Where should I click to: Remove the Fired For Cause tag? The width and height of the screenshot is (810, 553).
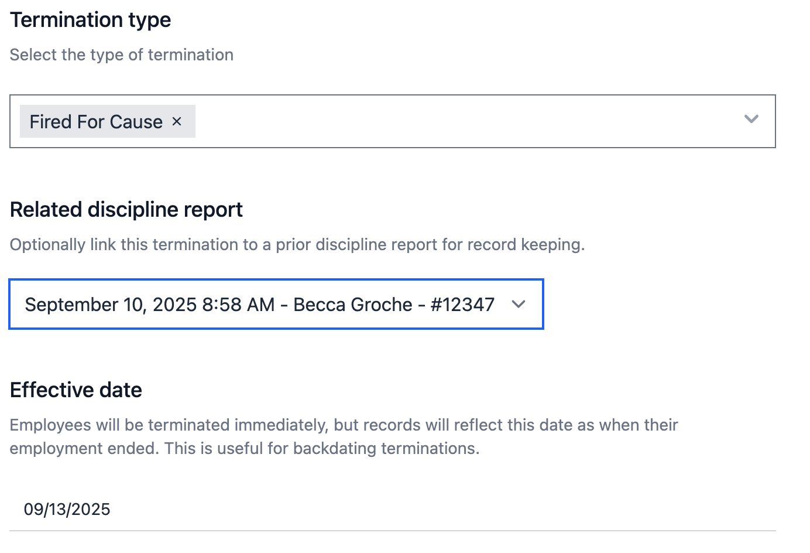point(177,121)
